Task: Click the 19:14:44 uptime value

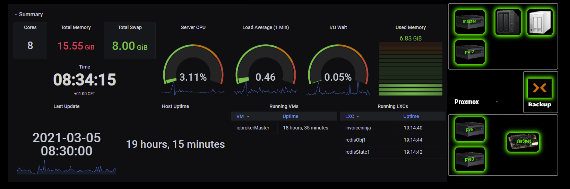Action: click(x=413, y=140)
